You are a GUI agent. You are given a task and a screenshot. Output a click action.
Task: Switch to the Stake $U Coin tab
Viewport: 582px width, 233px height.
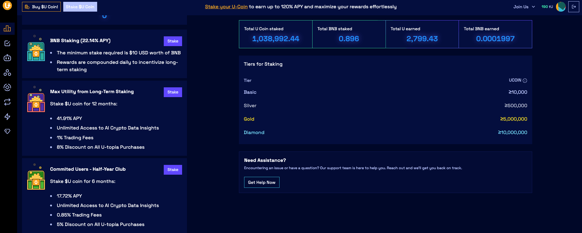point(80,7)
